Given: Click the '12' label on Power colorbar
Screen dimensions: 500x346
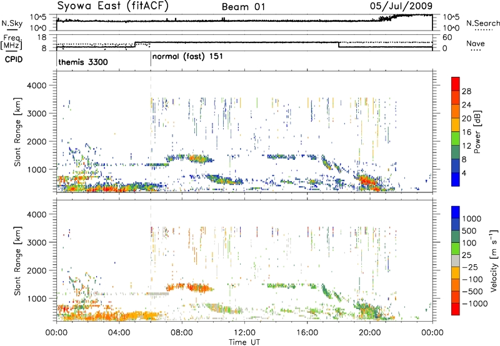Looking at the screenshot, I should click(466, 146).
